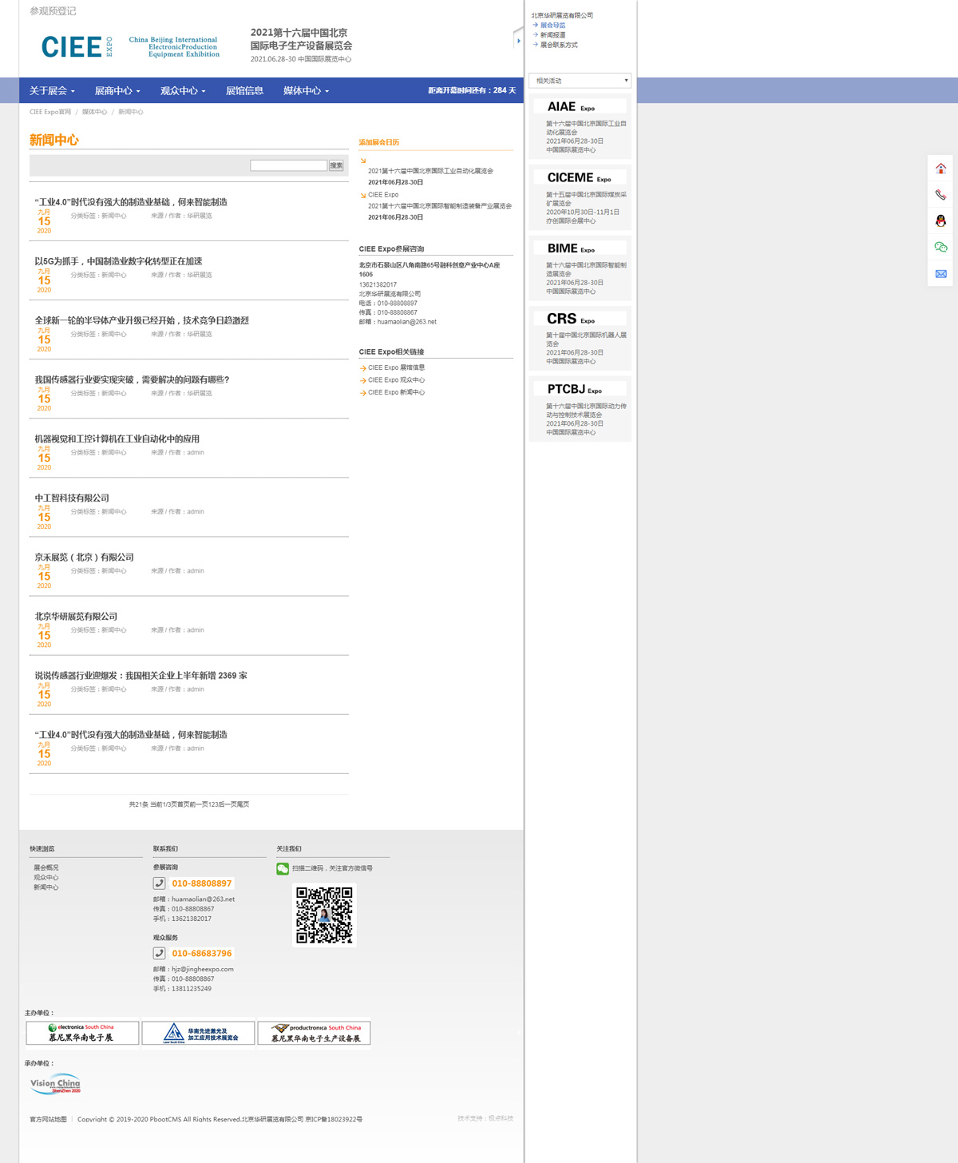Open the 展馆信息 menu item
This screenshot has width=958, height=1163.
point(244,91)
